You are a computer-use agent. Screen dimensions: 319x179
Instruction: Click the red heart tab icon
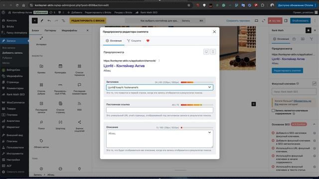click(x=148, y=41)
